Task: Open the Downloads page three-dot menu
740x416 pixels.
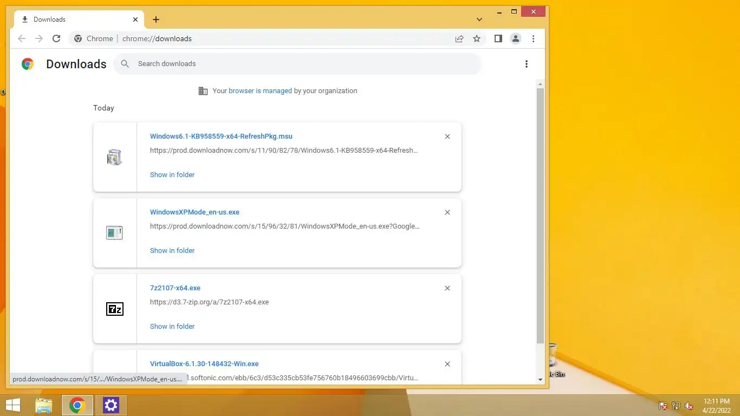Action: tap(527, 64)
